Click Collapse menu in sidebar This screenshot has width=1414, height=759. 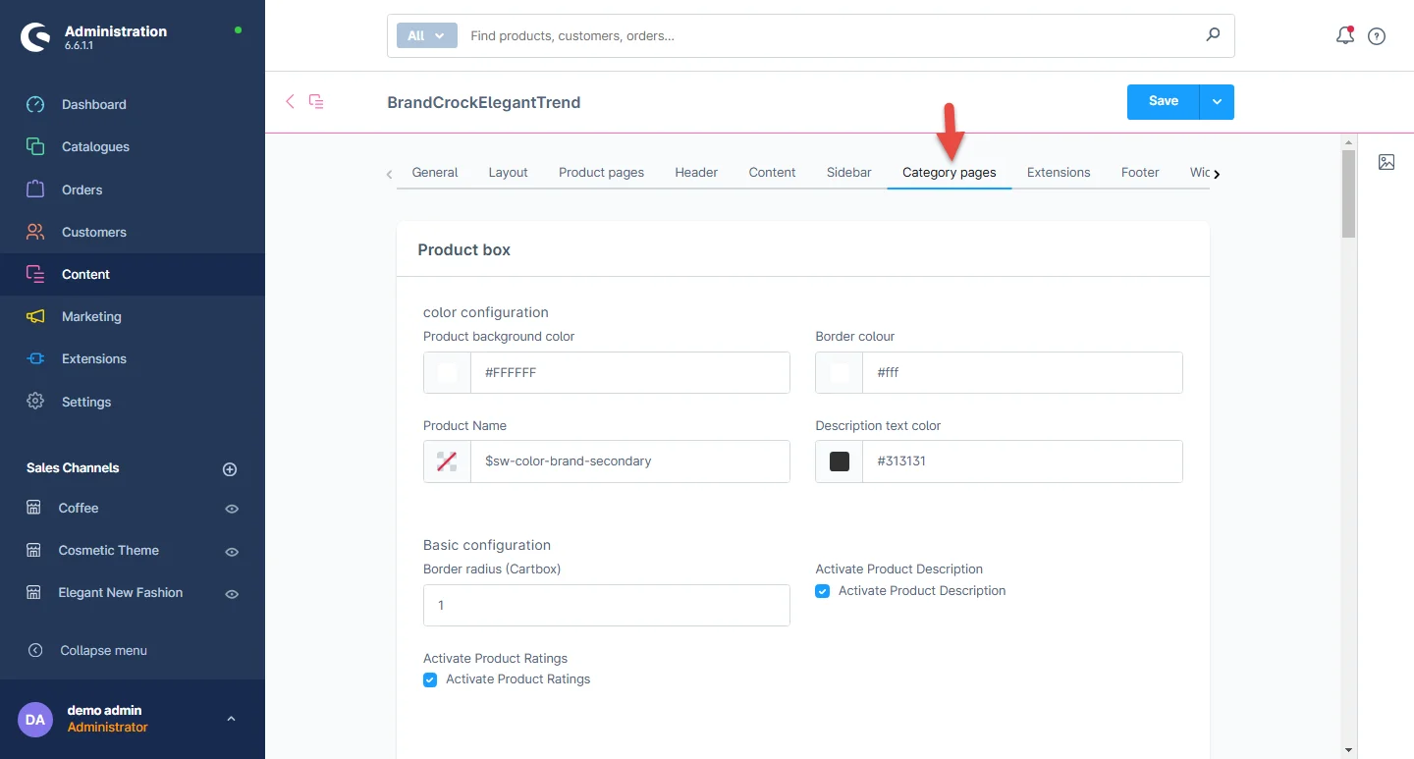(103, 650)
